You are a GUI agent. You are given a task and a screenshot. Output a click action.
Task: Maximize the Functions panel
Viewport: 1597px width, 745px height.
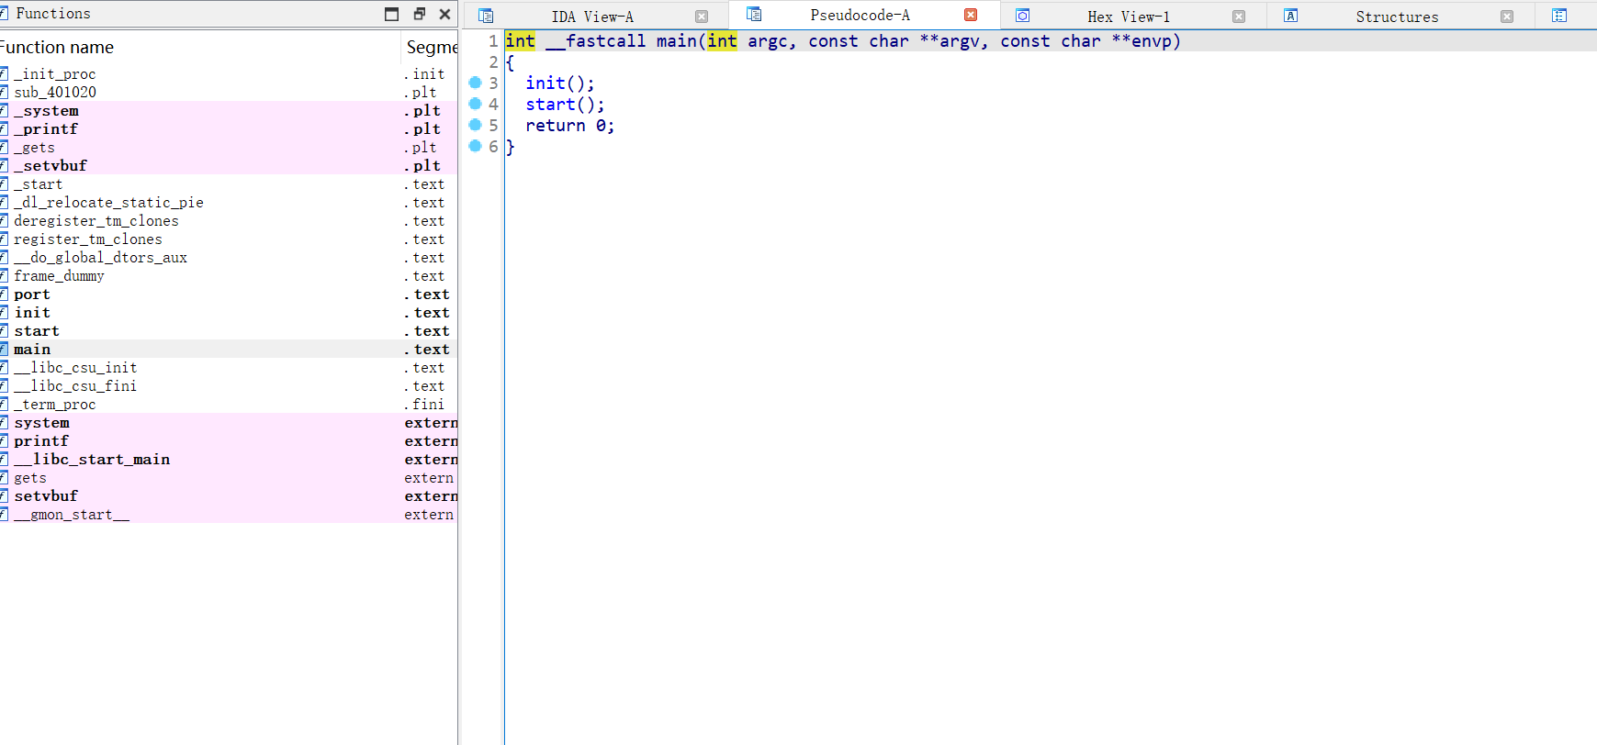(392, 14)
